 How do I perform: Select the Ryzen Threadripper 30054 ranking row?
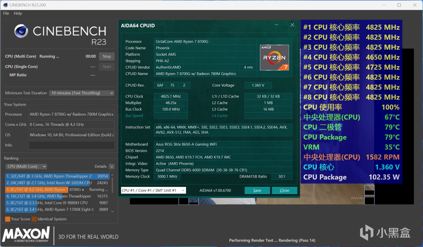coord(57,176)
